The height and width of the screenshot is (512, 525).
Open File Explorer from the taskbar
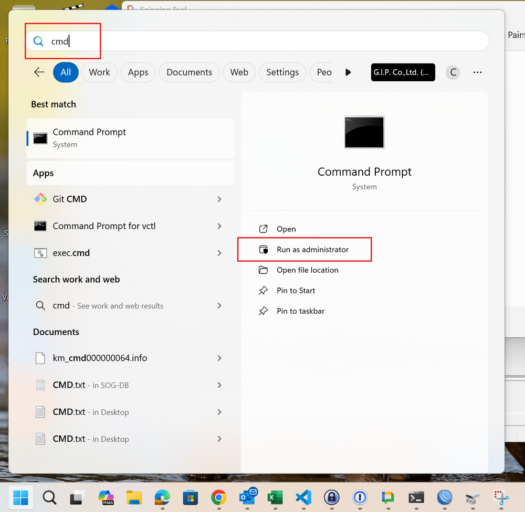(134, 498)
